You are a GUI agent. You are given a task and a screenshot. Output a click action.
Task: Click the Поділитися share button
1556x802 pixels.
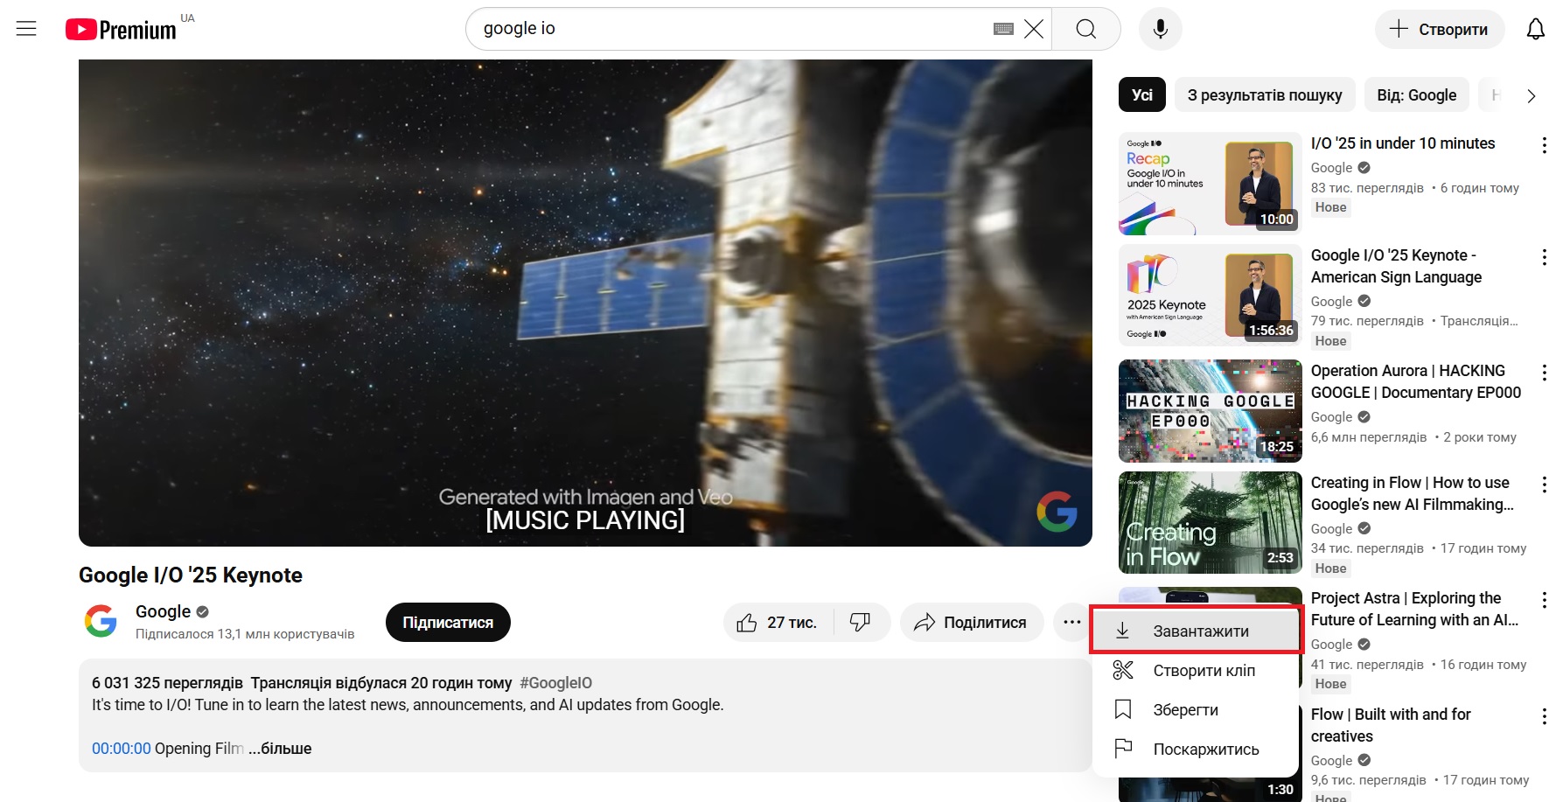click(x=972, y=623)
